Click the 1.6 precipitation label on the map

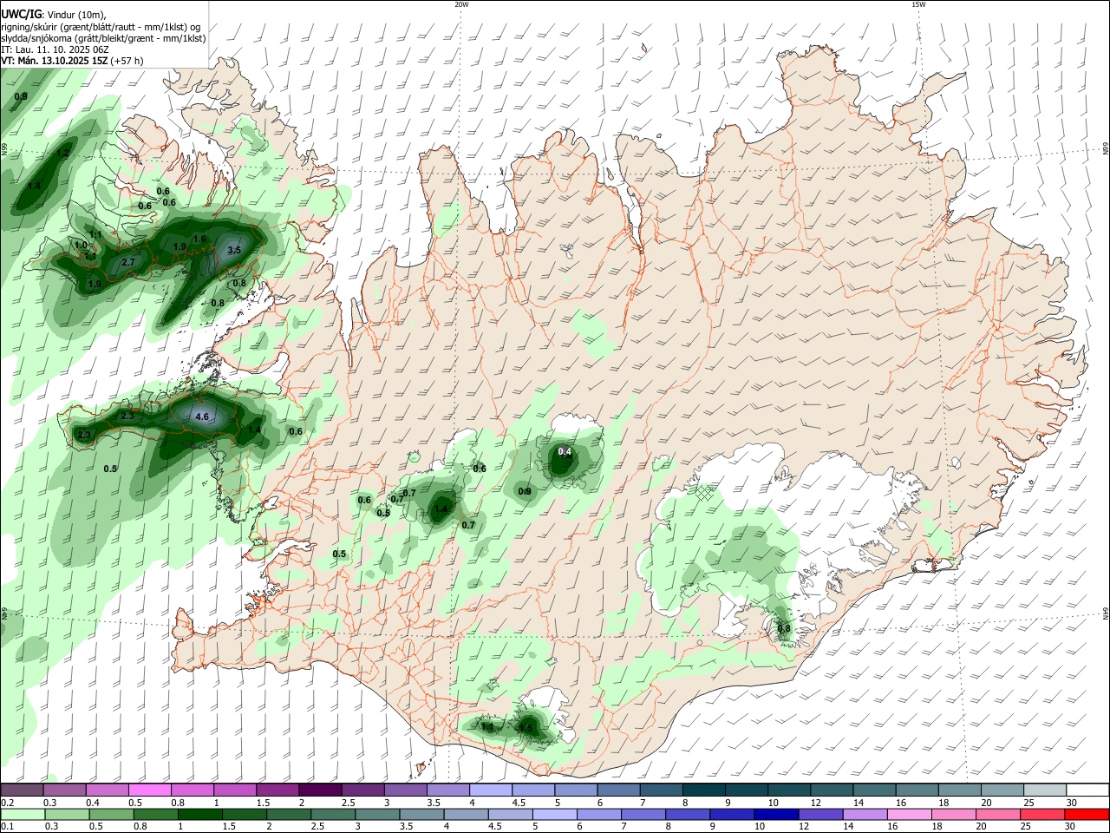[199, 239]
